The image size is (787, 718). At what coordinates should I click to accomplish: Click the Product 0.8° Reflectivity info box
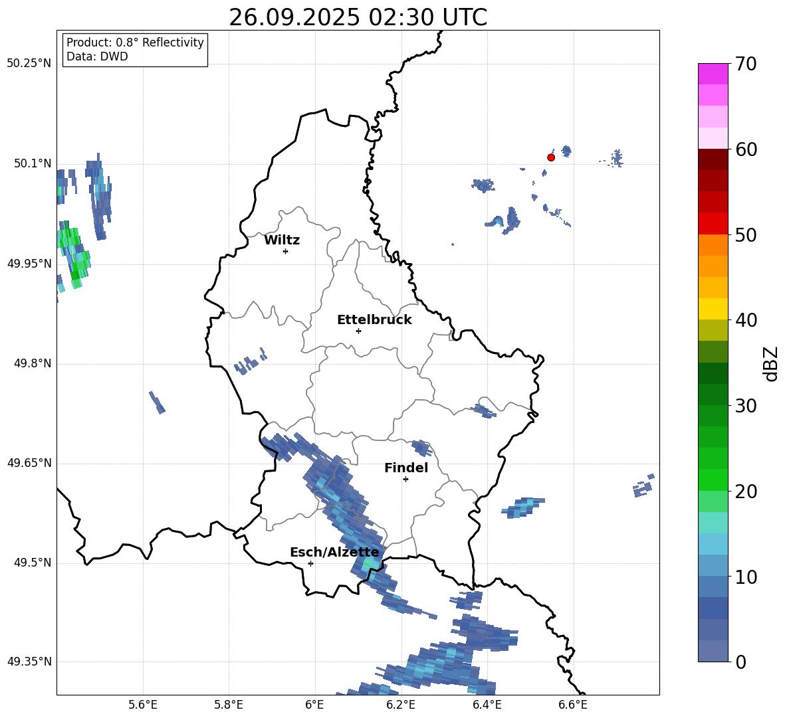[135, 50]
